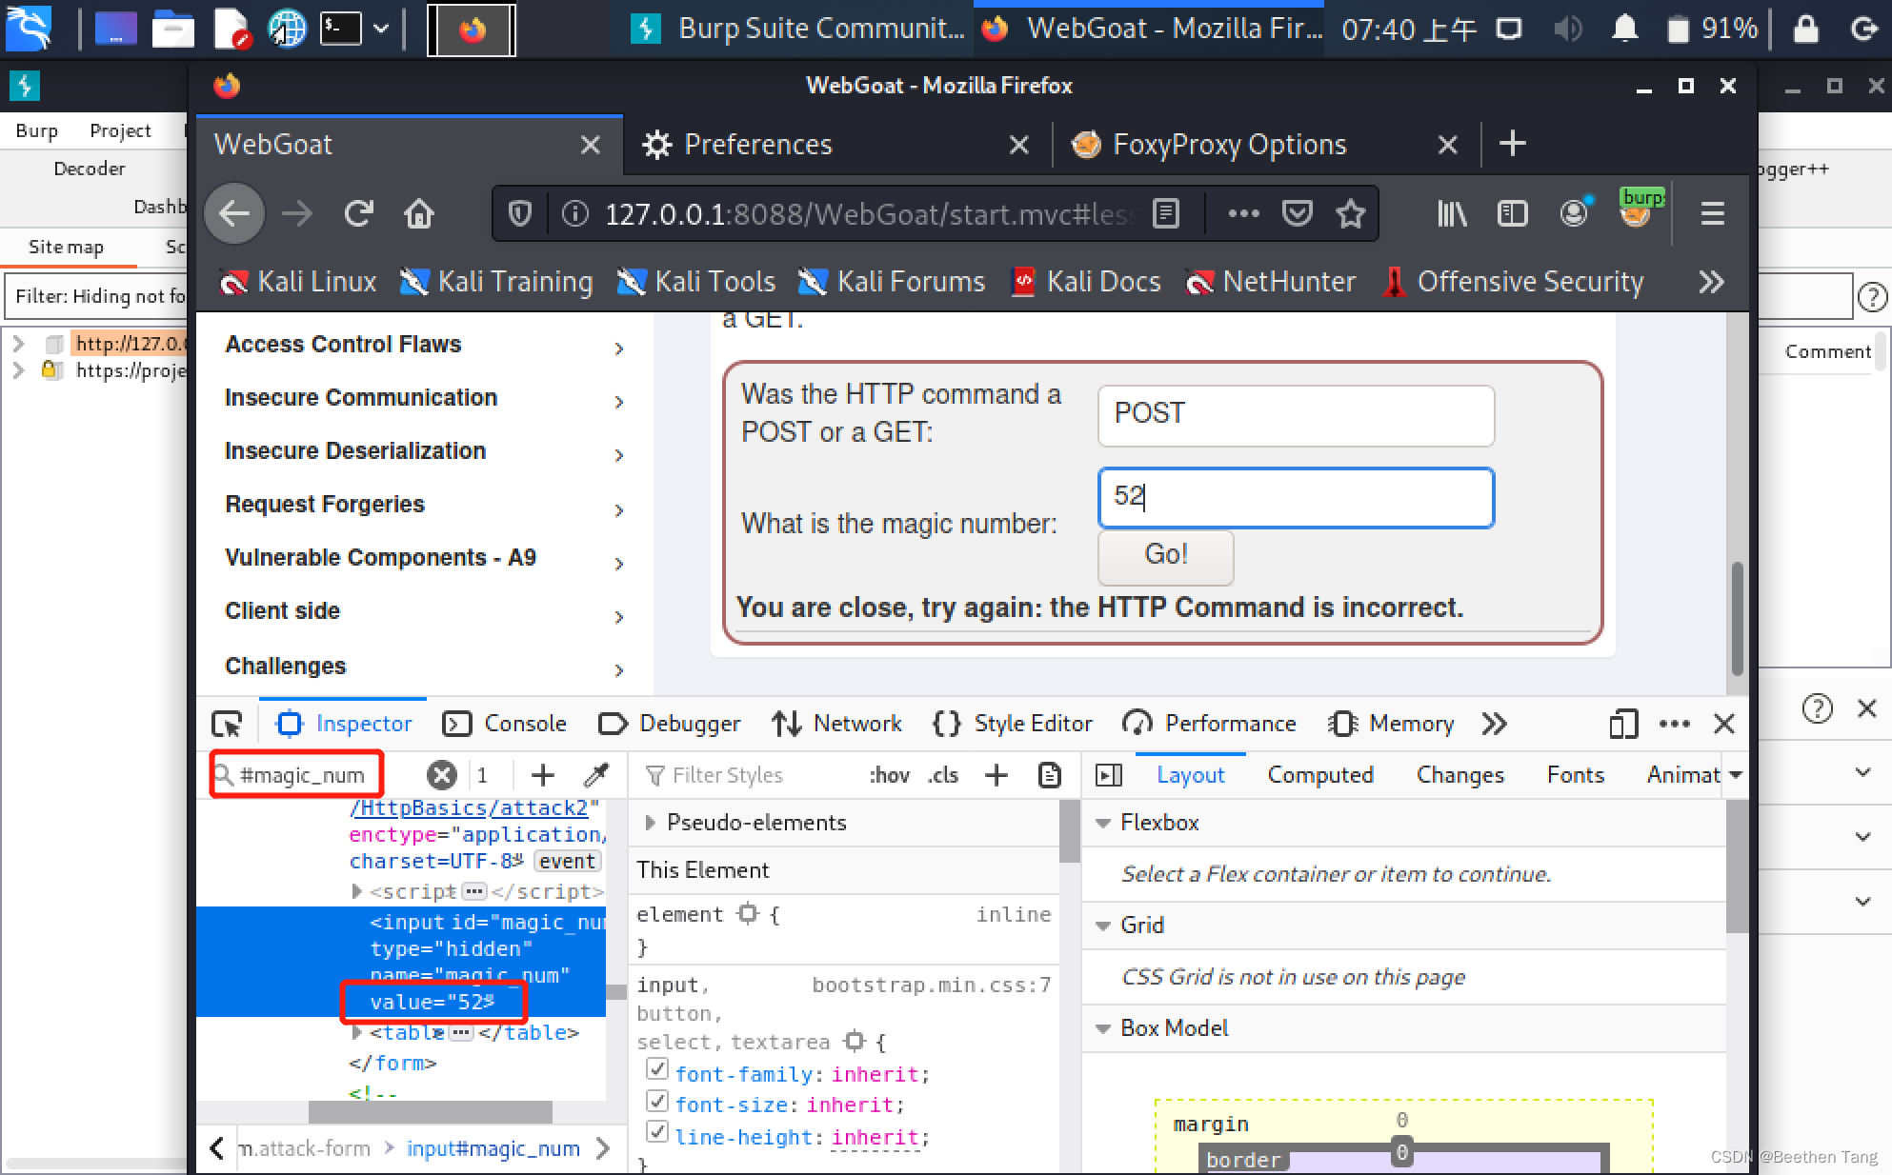The width and height of the screenshot is (1892, 1175).
Task: Open the Firefox hamburger menu
Action: 1712,213
